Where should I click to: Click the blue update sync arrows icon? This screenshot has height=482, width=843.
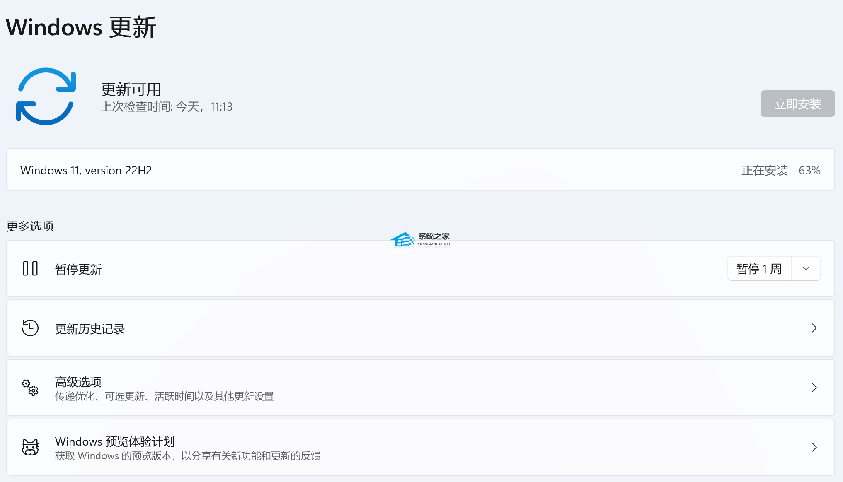(46, 96)
